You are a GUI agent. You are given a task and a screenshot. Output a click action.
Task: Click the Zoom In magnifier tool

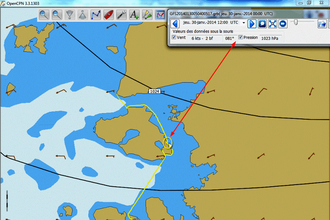(44, 15)
